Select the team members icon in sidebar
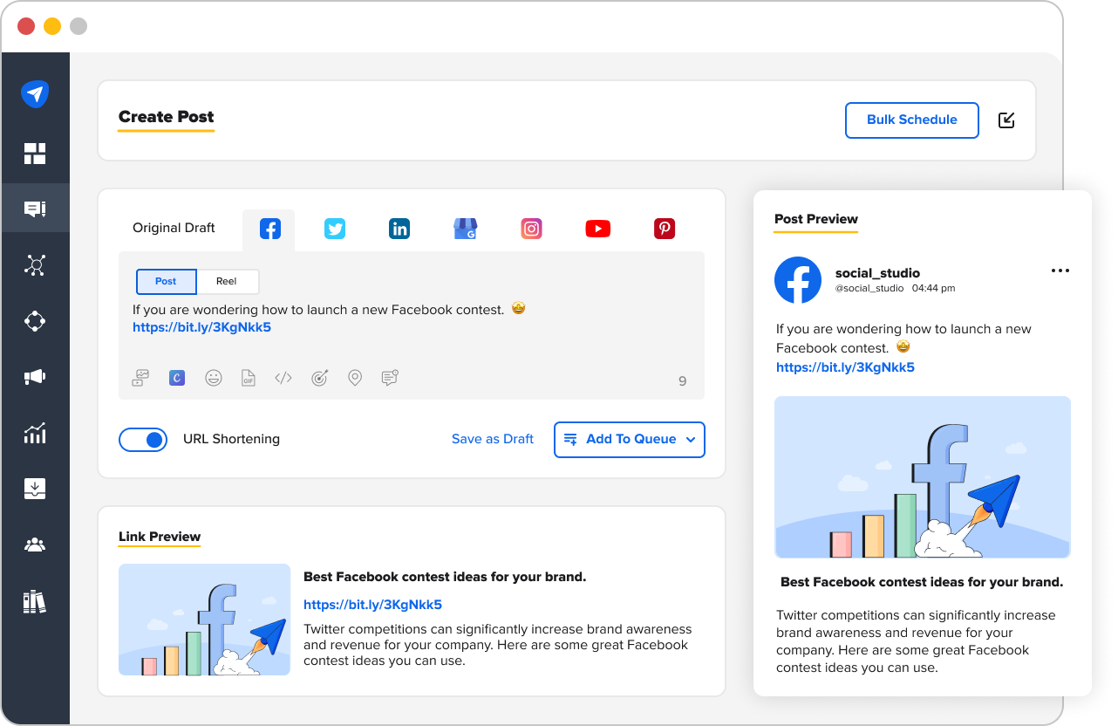This screenshot has width=1118, height=726. coord(35,544)
